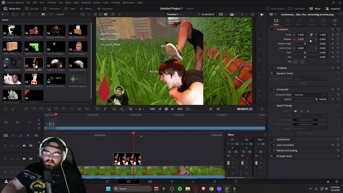Open the Composite Mode dropdown

point(310,95)
